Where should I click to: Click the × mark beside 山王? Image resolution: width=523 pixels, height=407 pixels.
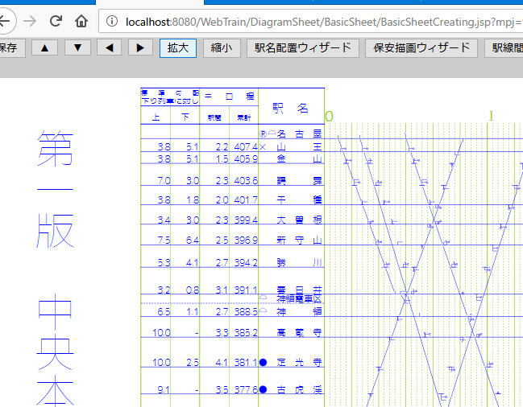click(264, 147)
